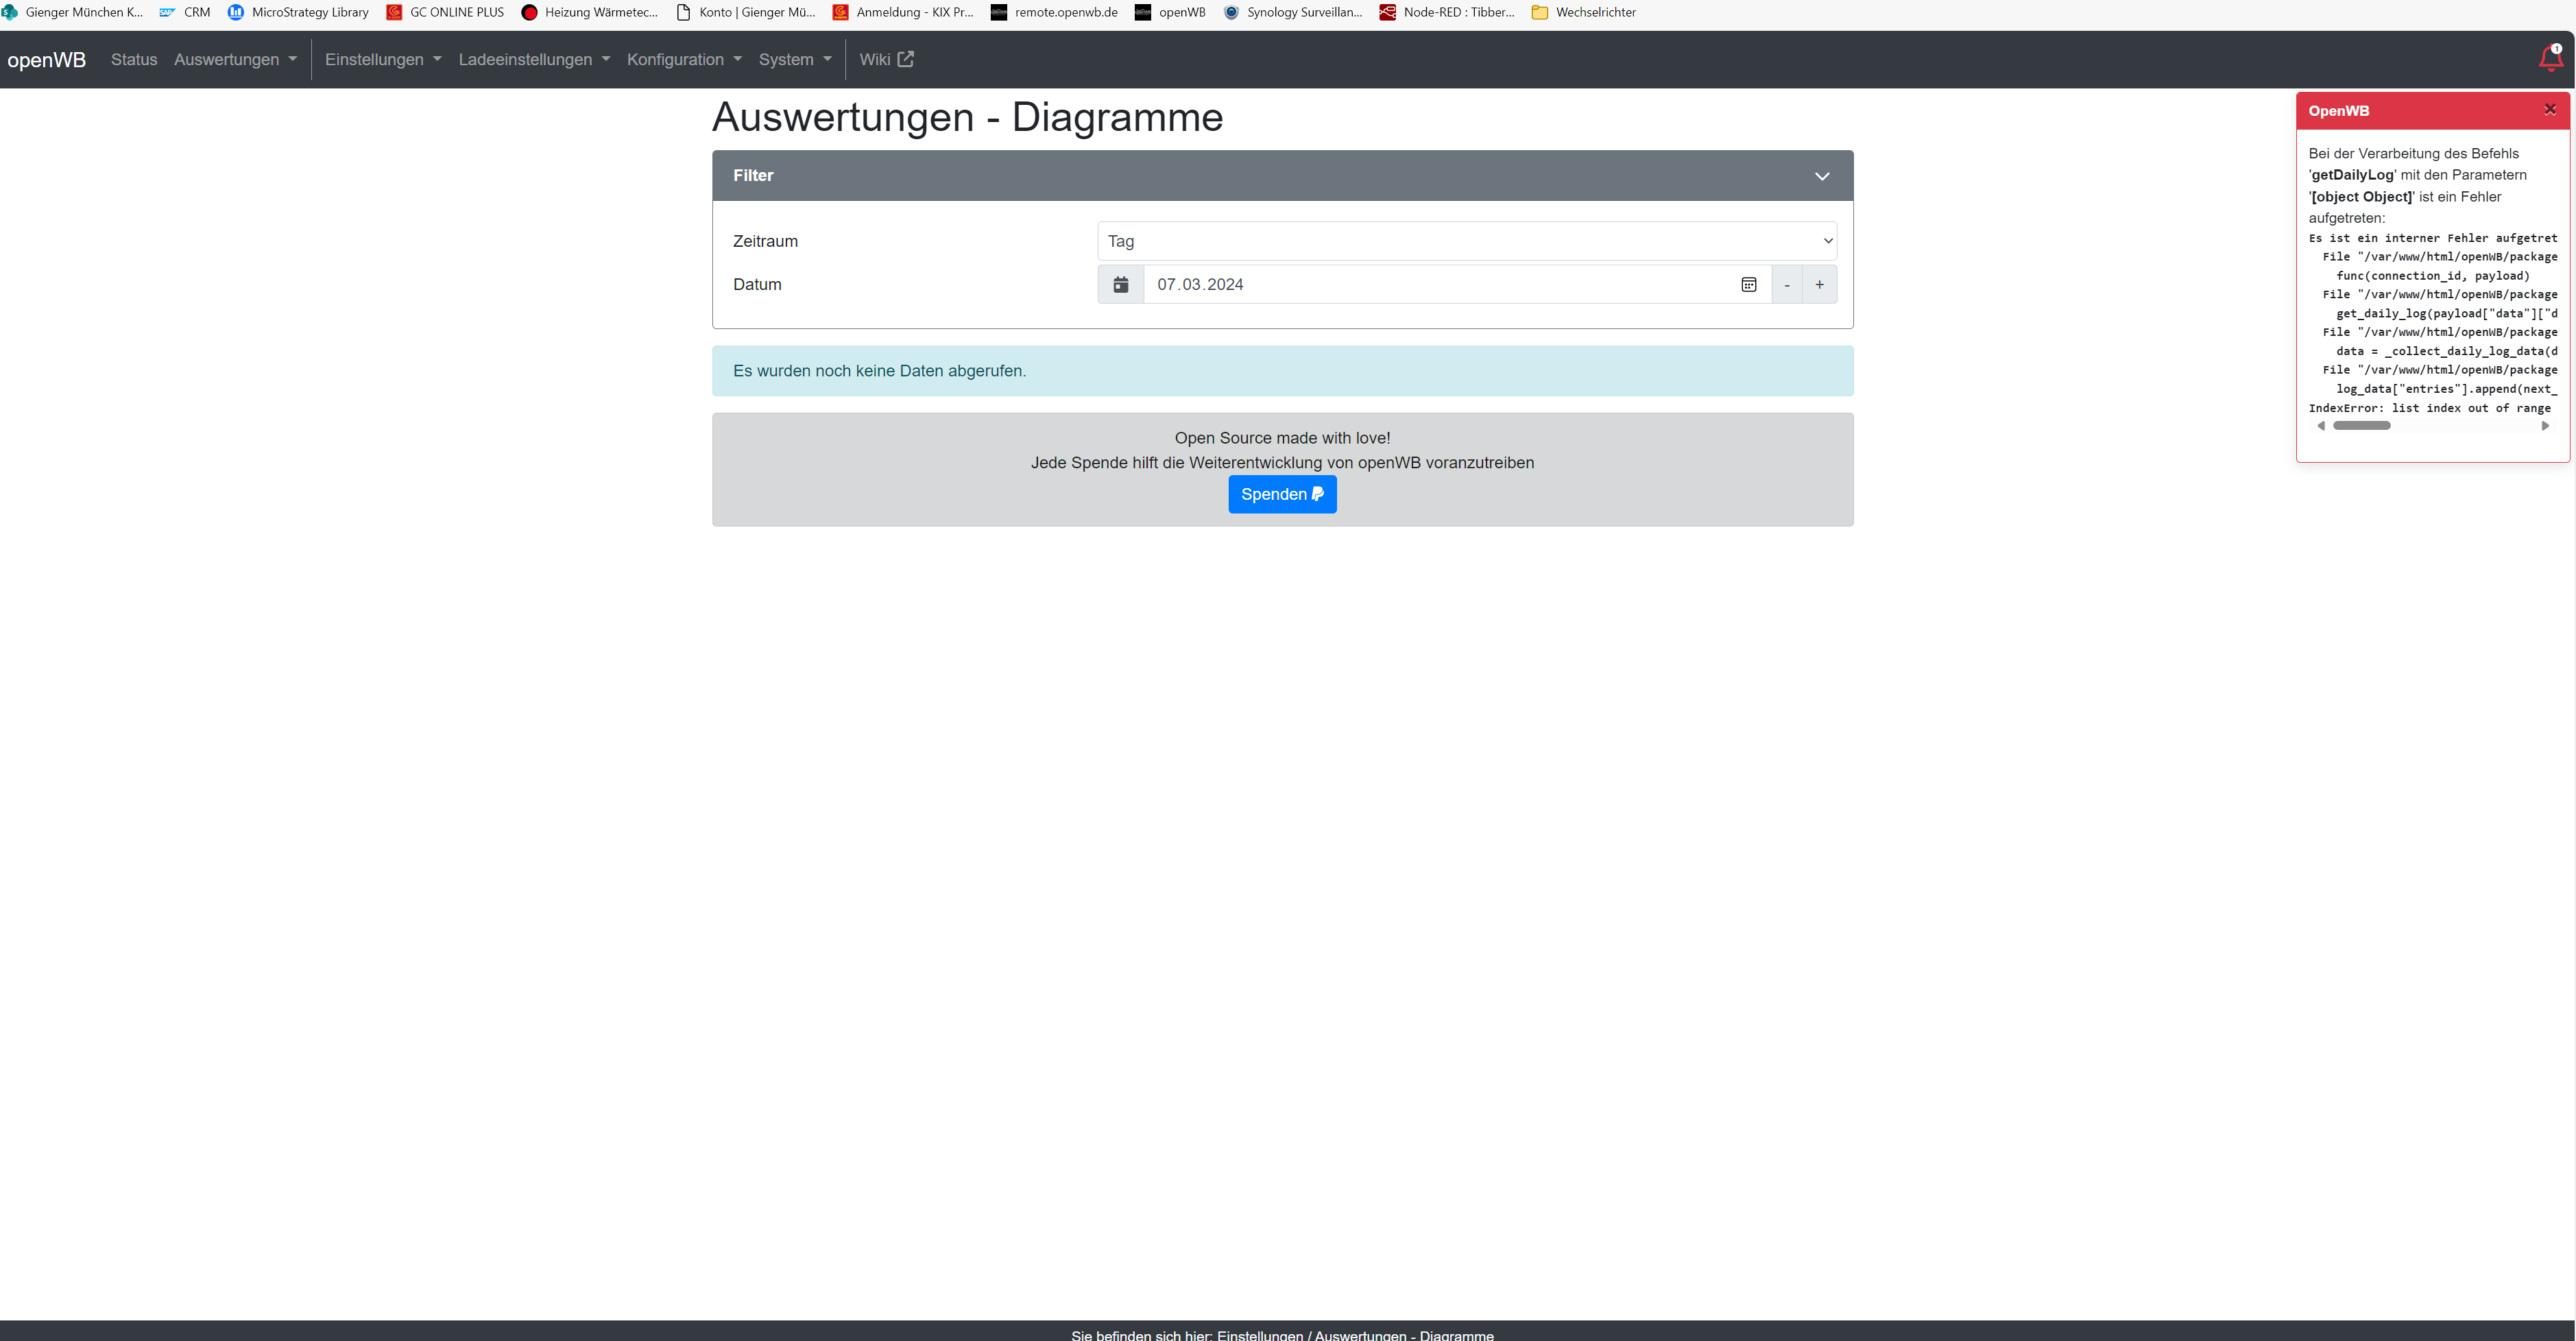Go to the Status page
This screenshot has height=1341, width=2576.
(x=134, y=60)
